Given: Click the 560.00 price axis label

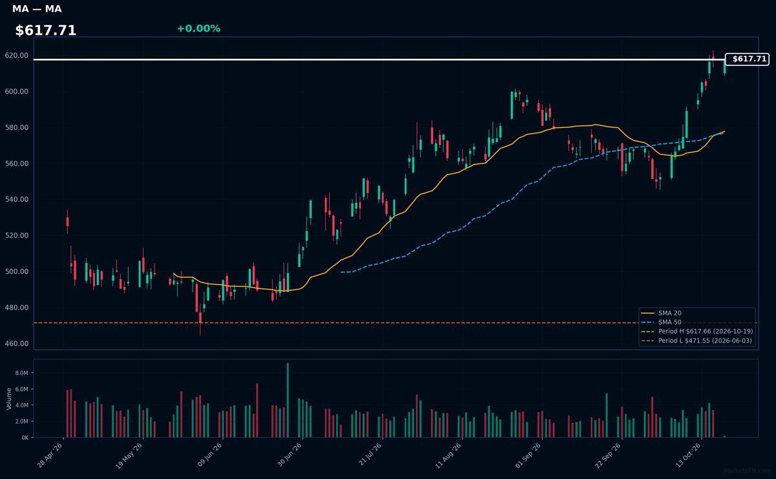Looking at the screenshot, I should pyautogui.click(x=17, y=164).
